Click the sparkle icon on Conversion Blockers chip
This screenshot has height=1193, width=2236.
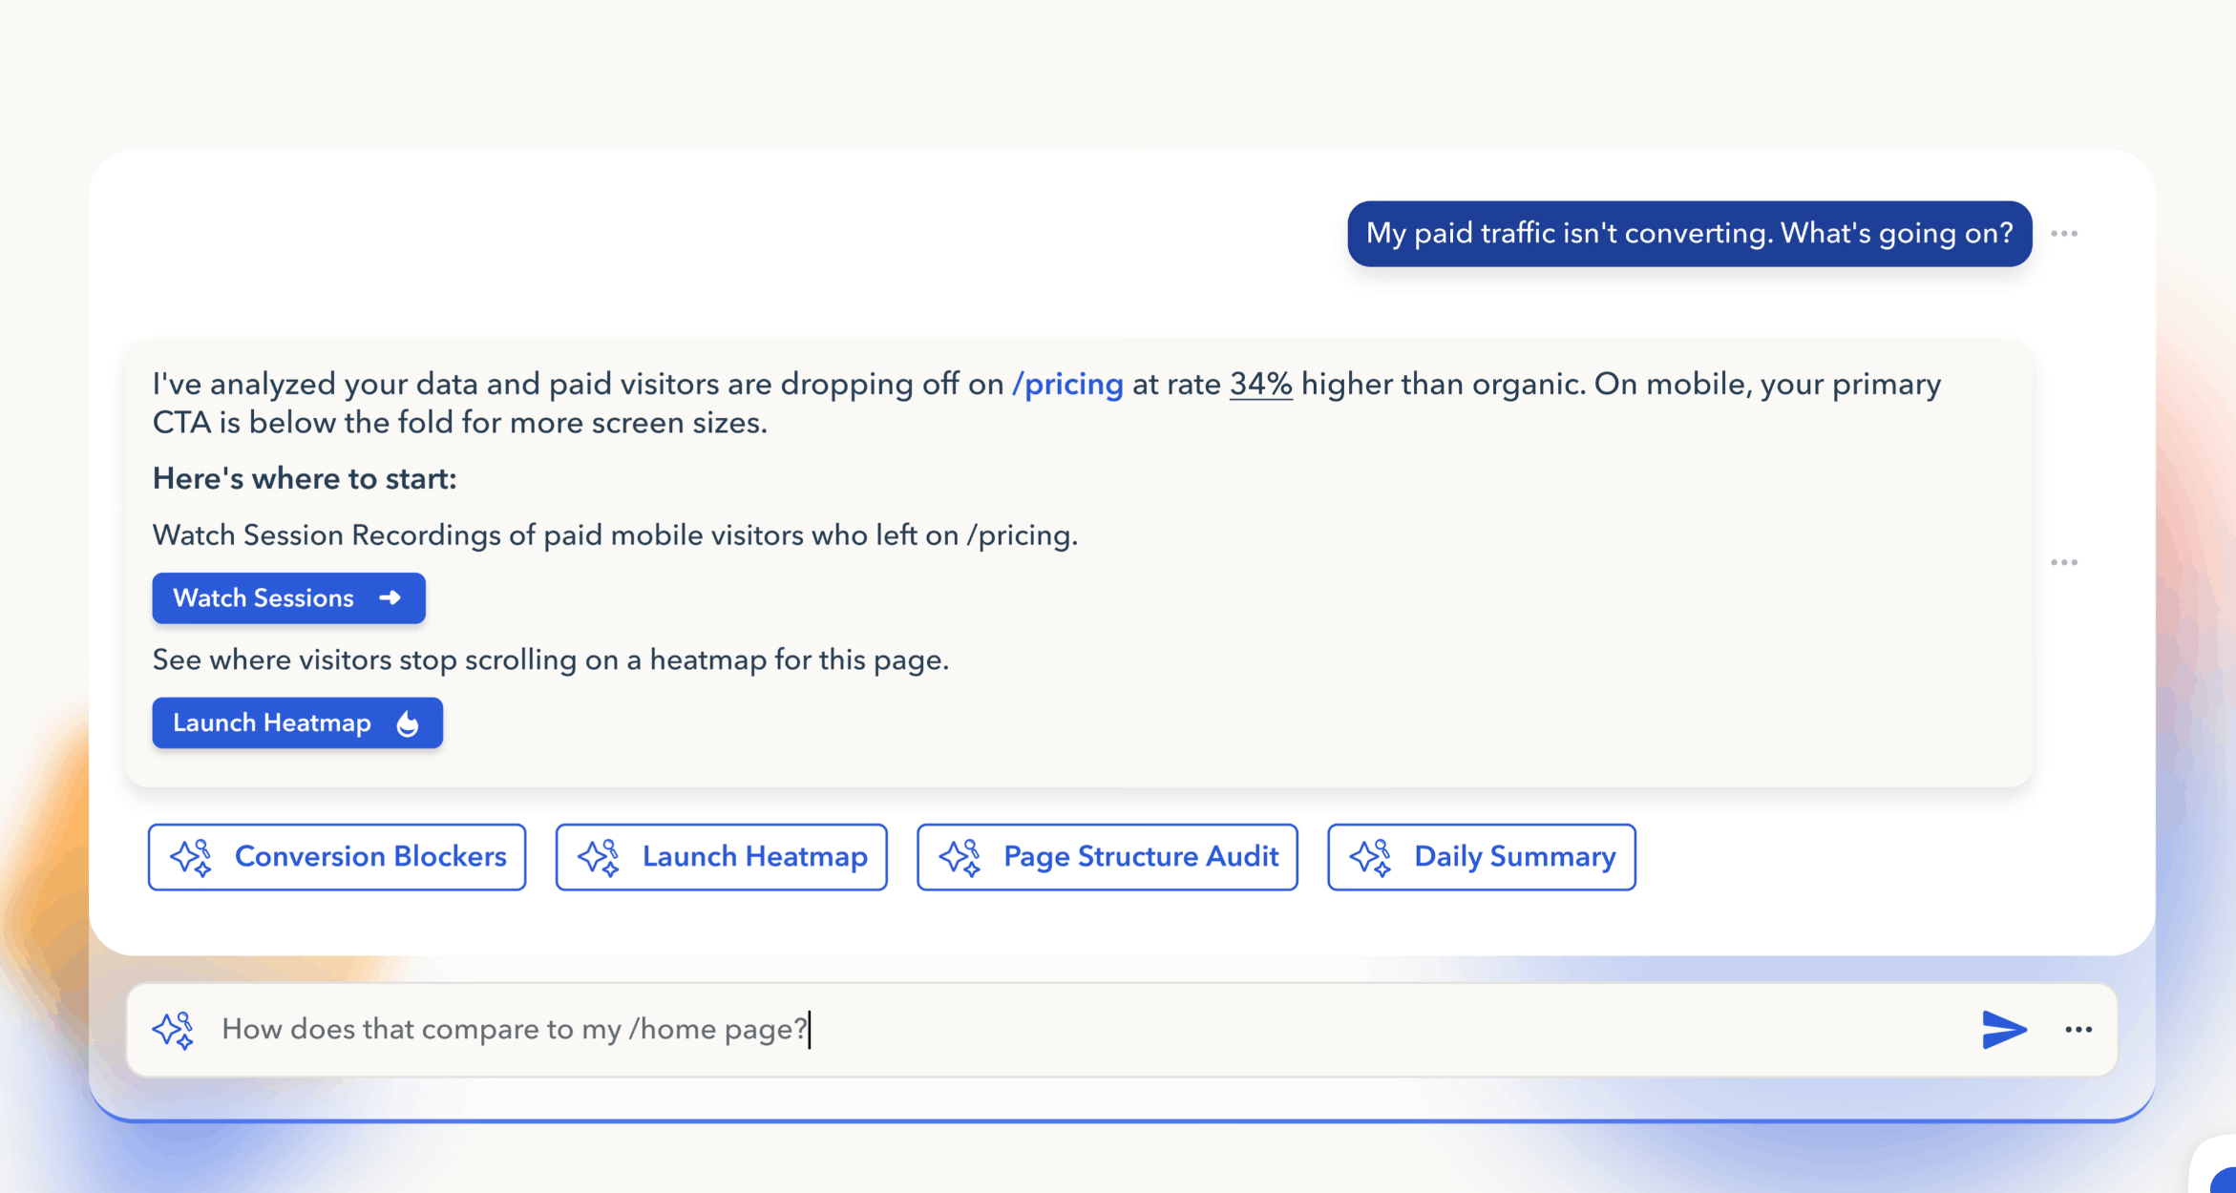pos(191,858)
